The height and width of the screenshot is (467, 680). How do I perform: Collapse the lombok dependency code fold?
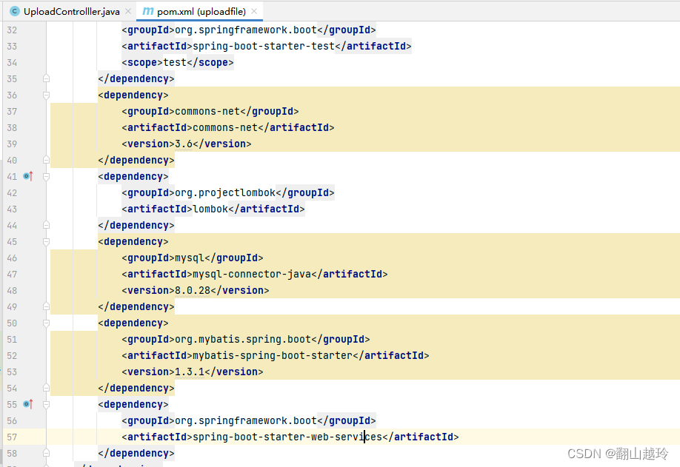46,176
